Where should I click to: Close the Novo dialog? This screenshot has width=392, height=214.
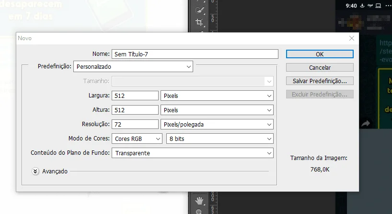click(351, 38)
